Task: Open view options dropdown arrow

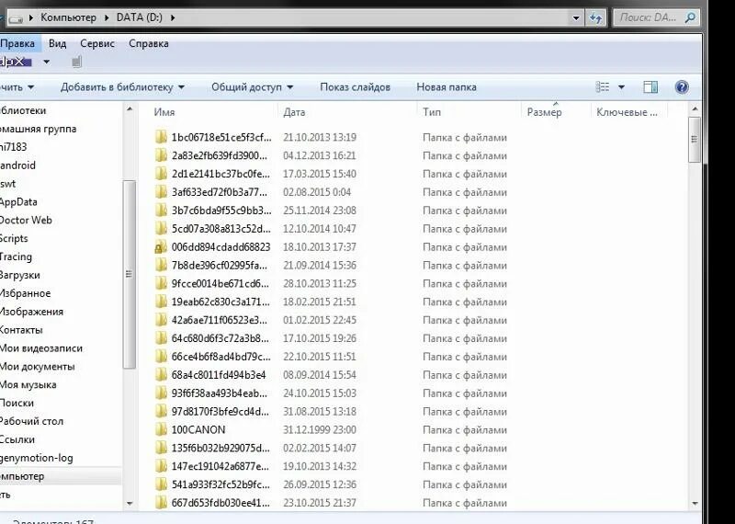Action: [x=622, y=87]
